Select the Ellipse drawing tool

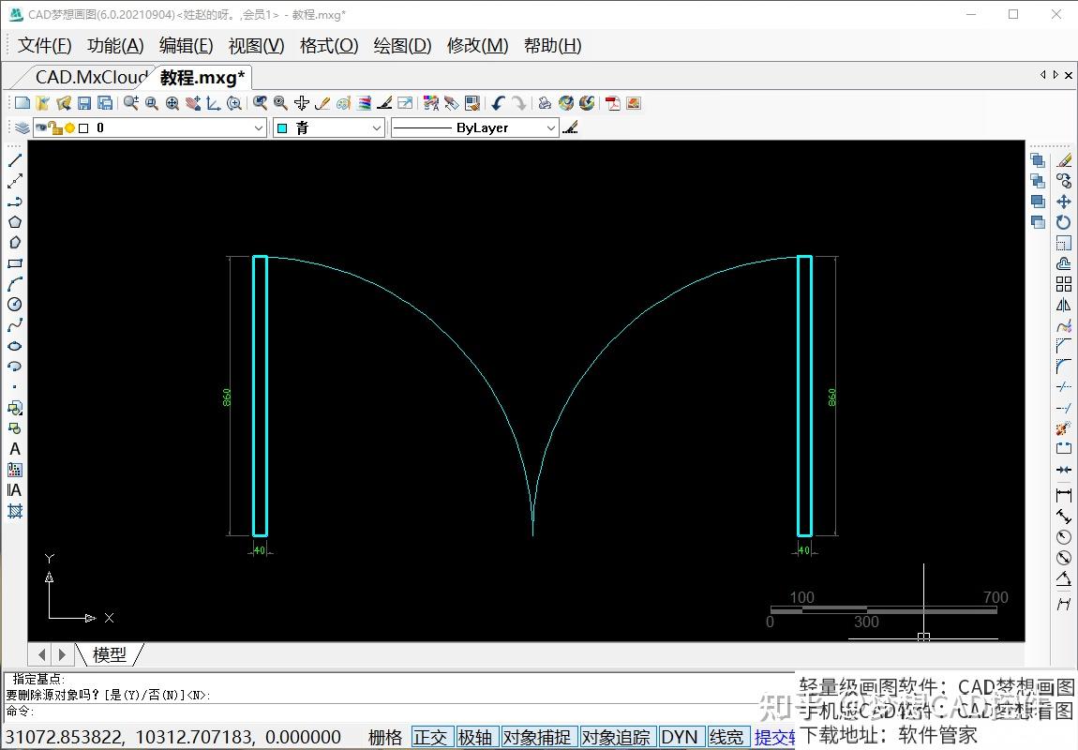pyautogui.click(x=14, y=346)
